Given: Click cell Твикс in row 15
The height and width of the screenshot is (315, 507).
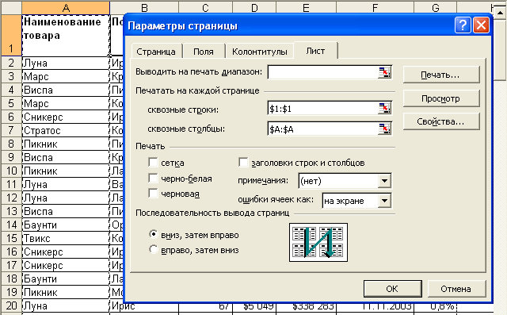Looking at the screenshot, I should 66,238.
